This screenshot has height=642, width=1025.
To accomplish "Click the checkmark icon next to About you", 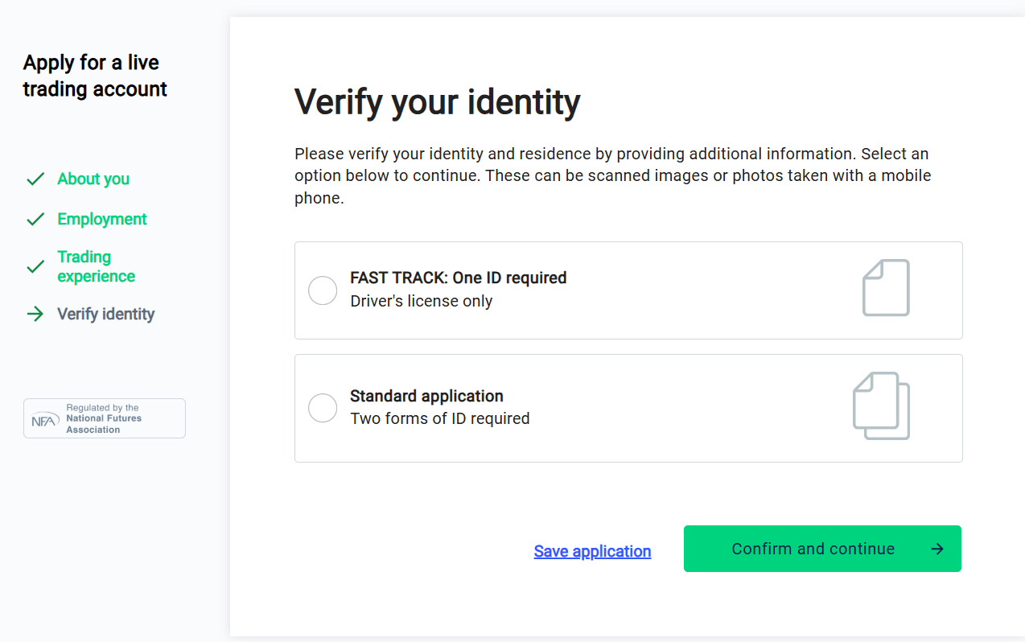I will point(35,179).
